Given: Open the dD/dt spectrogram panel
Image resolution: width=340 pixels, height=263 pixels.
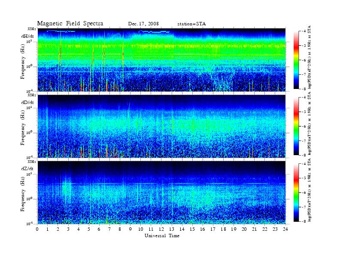Looking at the screenshot, I should pyautogui.click(x=161, y=126).
